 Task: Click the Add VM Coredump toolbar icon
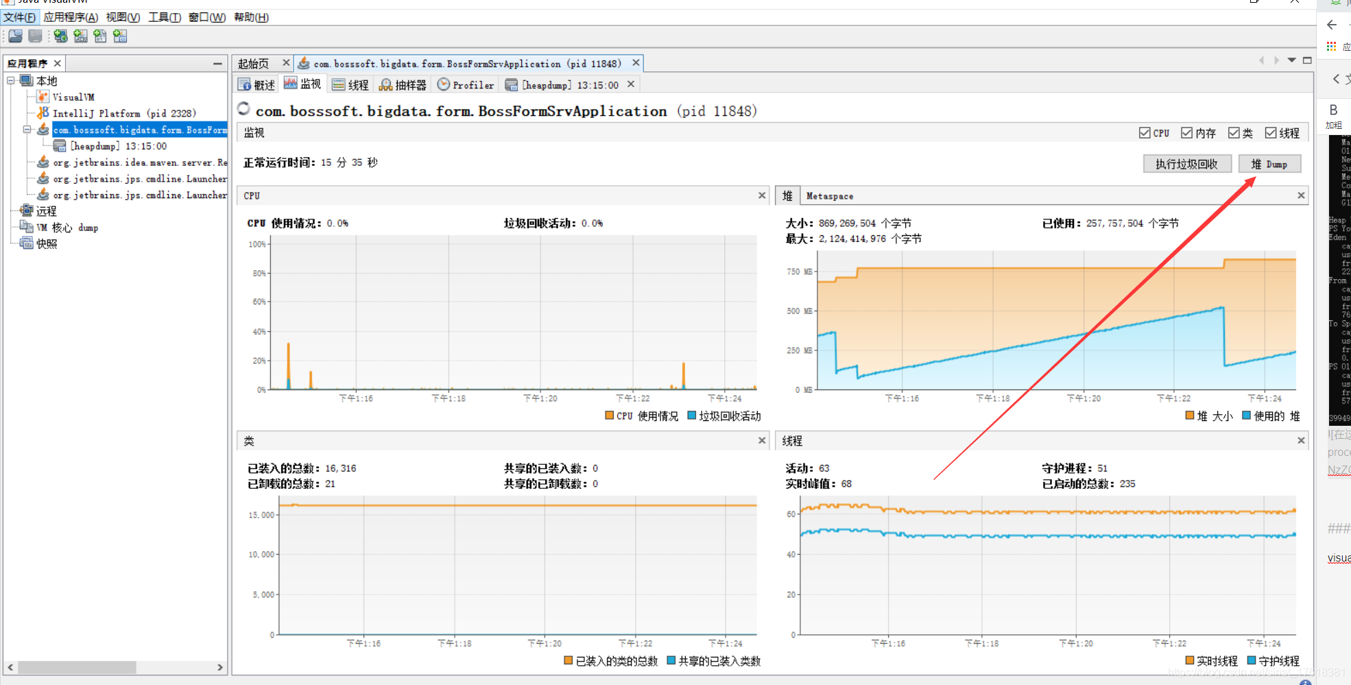point(100,36)
